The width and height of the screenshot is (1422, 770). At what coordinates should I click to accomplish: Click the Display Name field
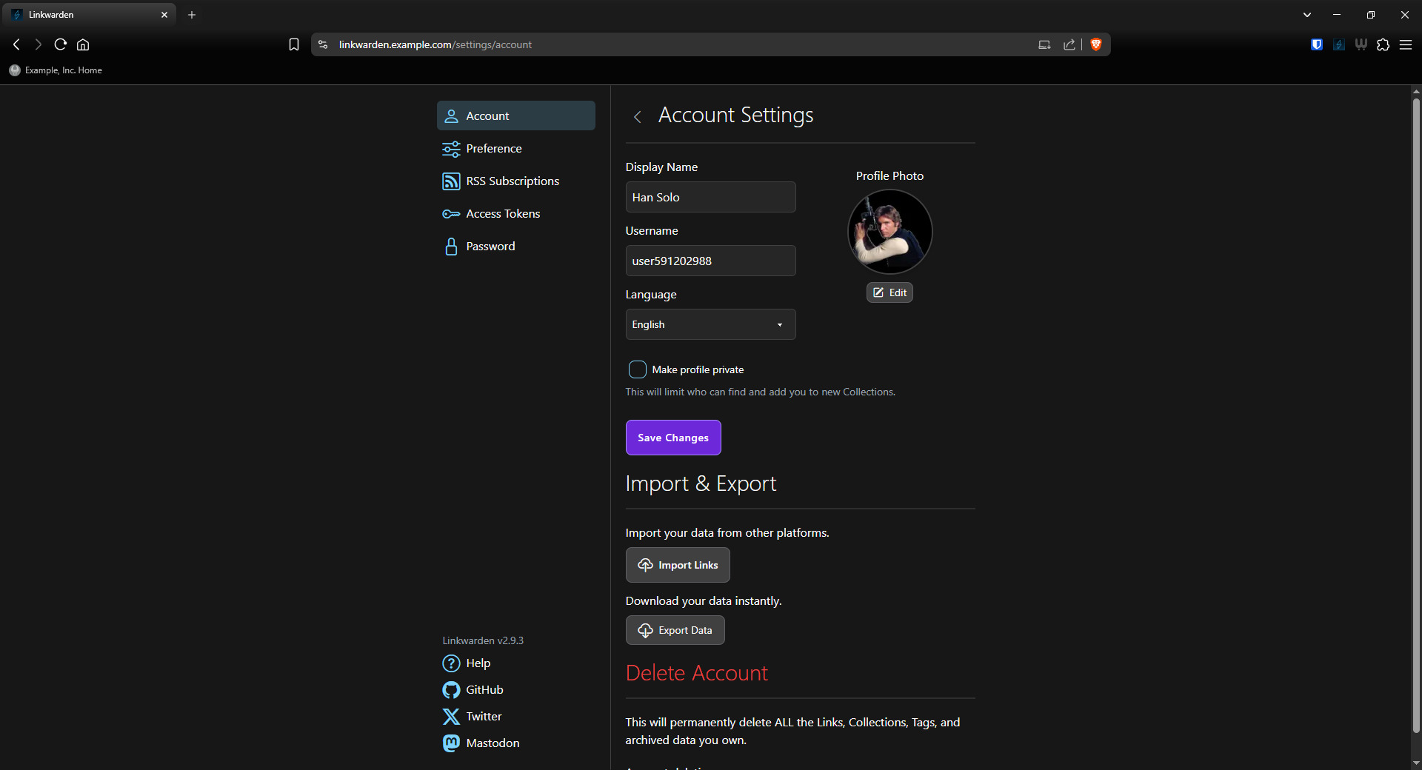click(710, 197)
